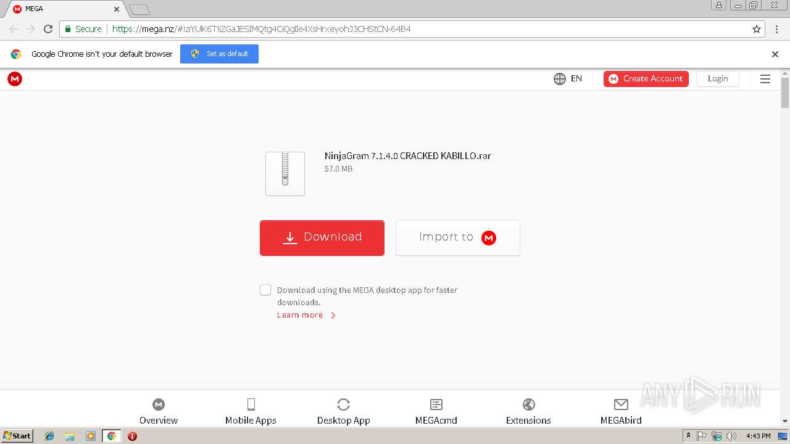Click the red Download button
This screenshot has height=444, width=790.
(322, 237)
